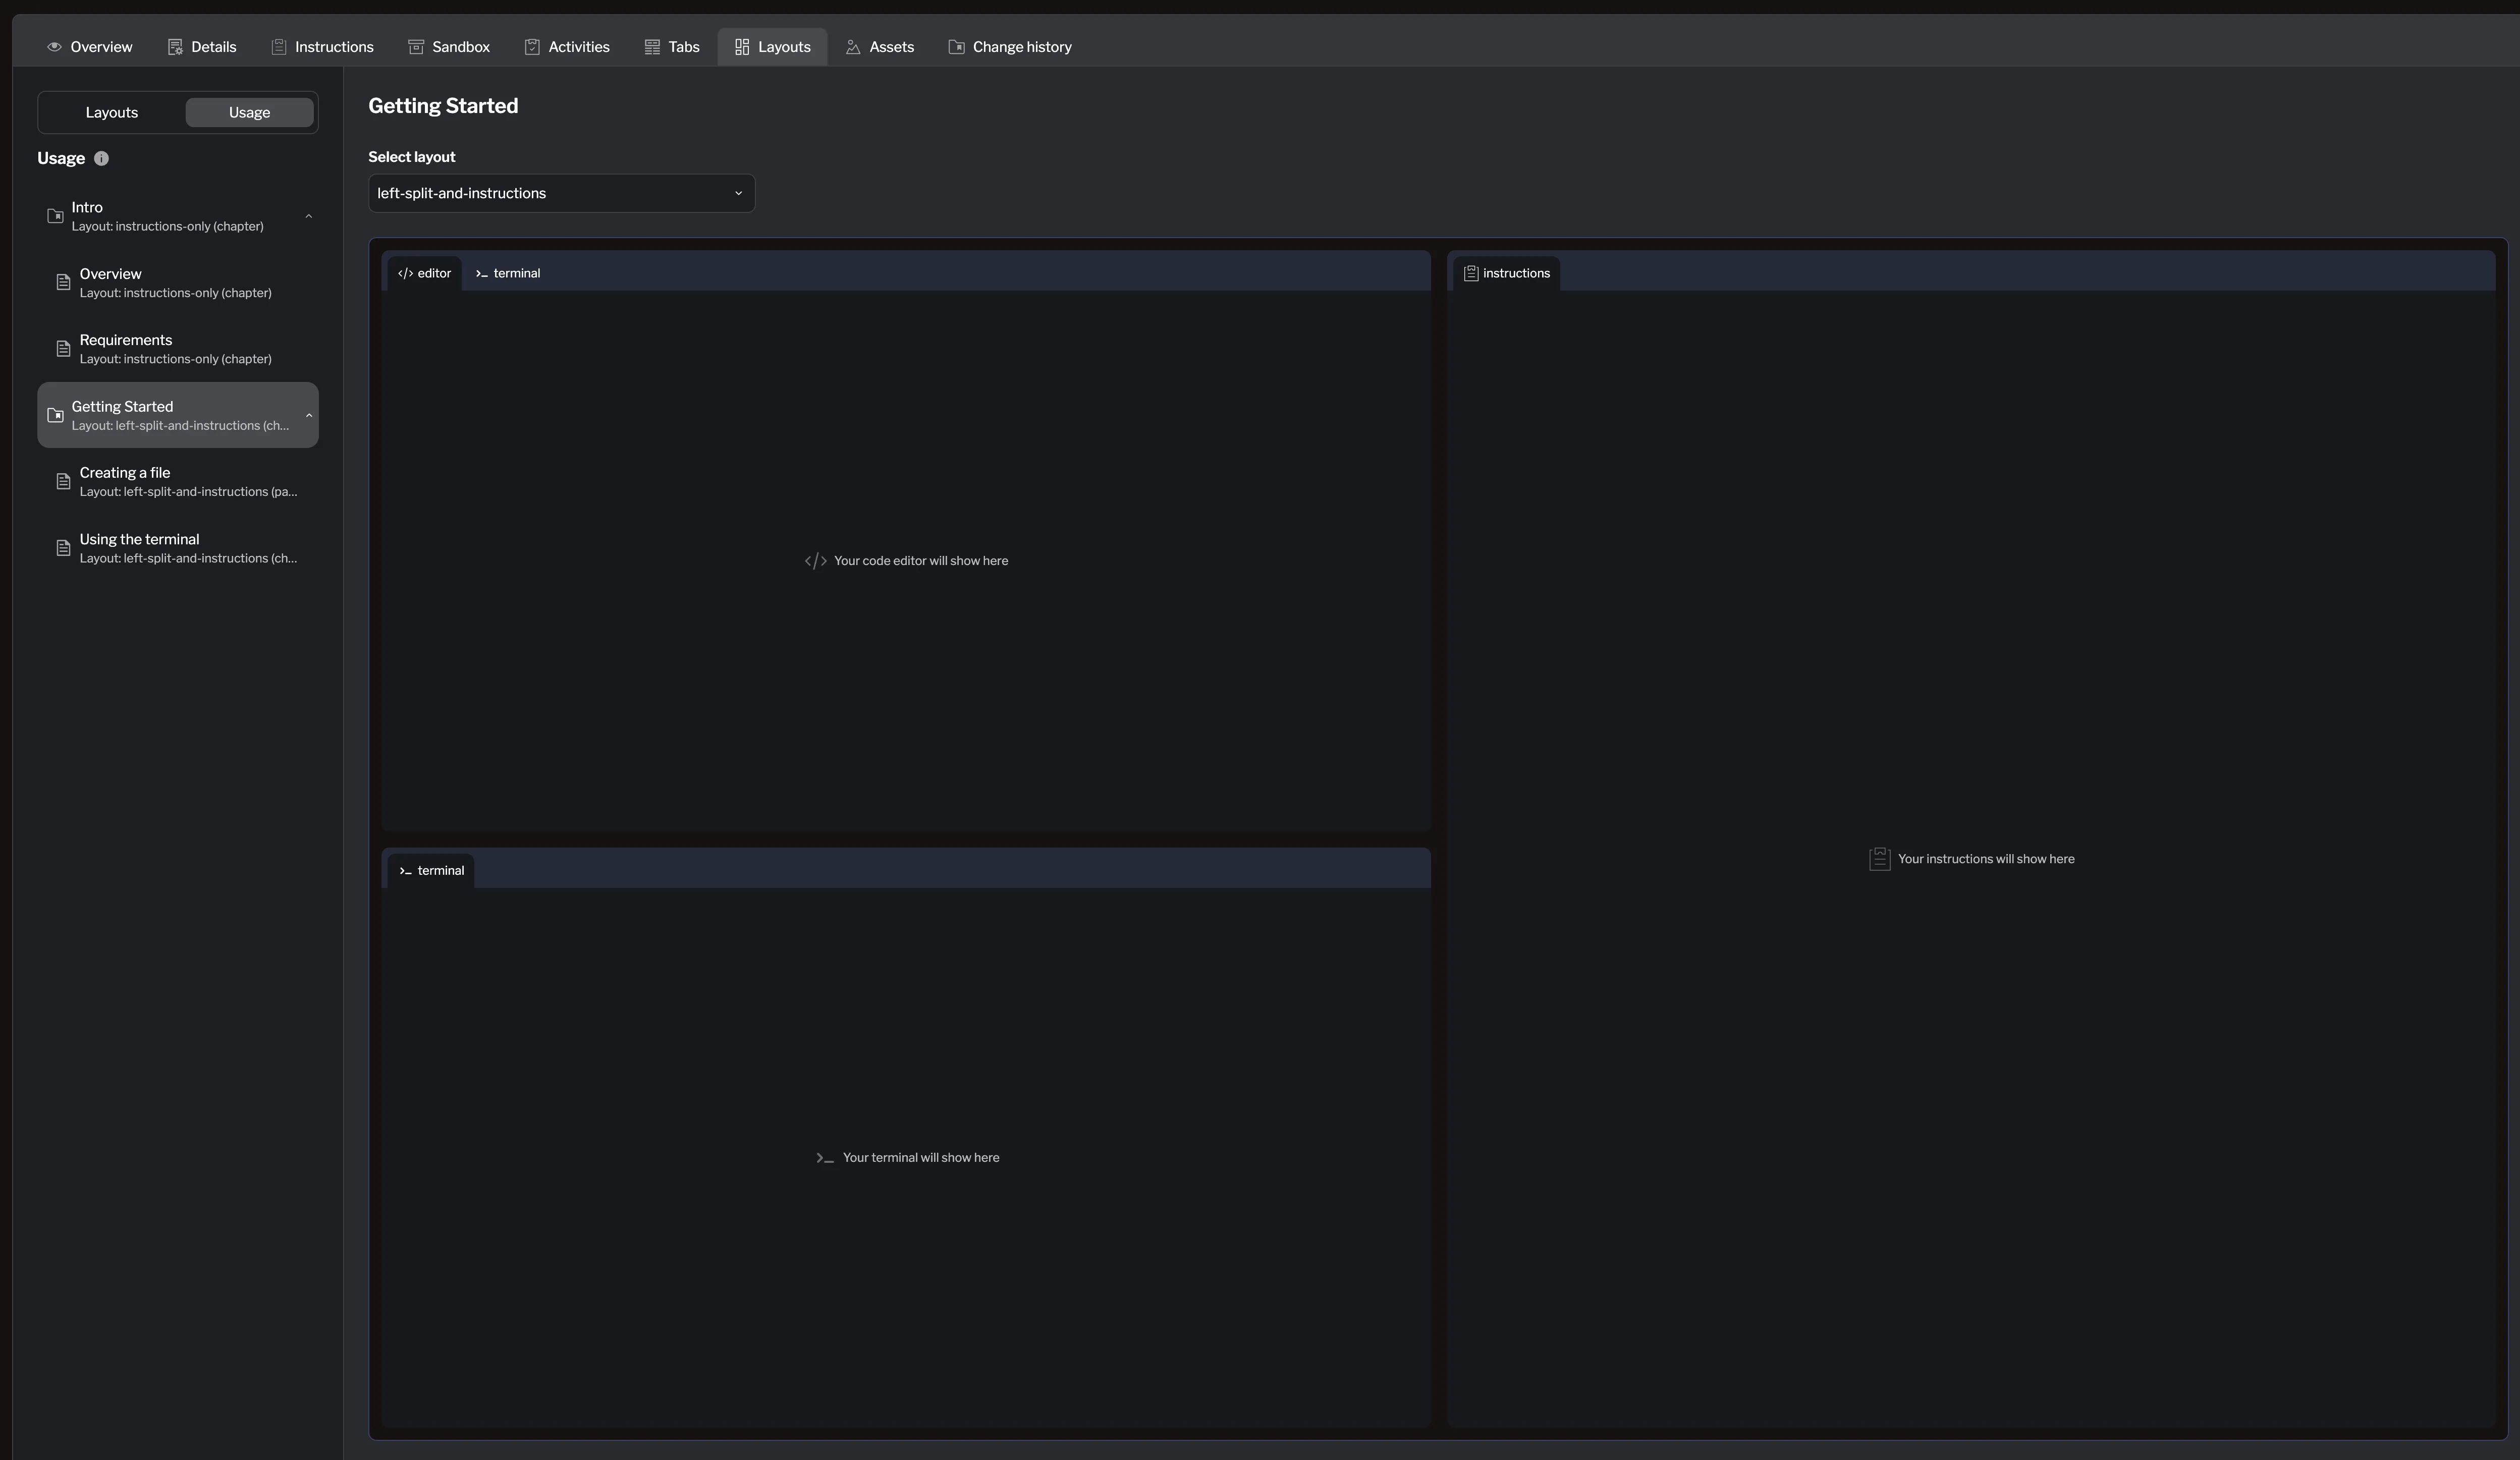This screenshot has height=1460, width=2520.
Task: Click the Overview eye icon tab
Action: [55, 47]
